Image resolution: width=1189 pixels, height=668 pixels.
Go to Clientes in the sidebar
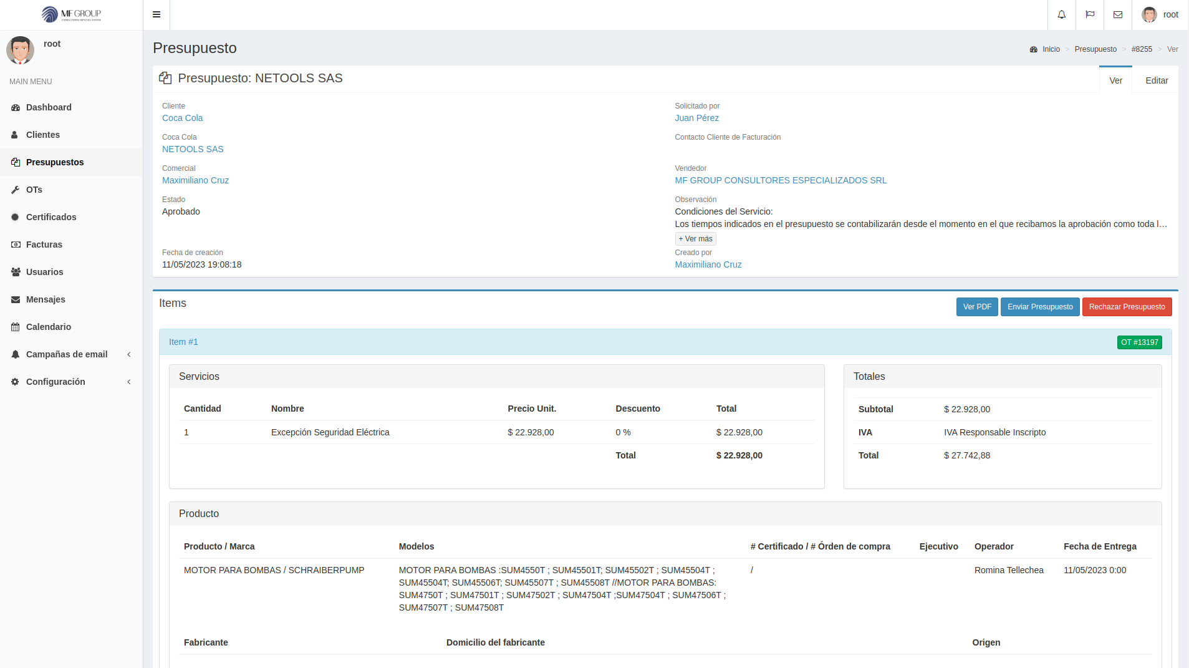[43, 135]
